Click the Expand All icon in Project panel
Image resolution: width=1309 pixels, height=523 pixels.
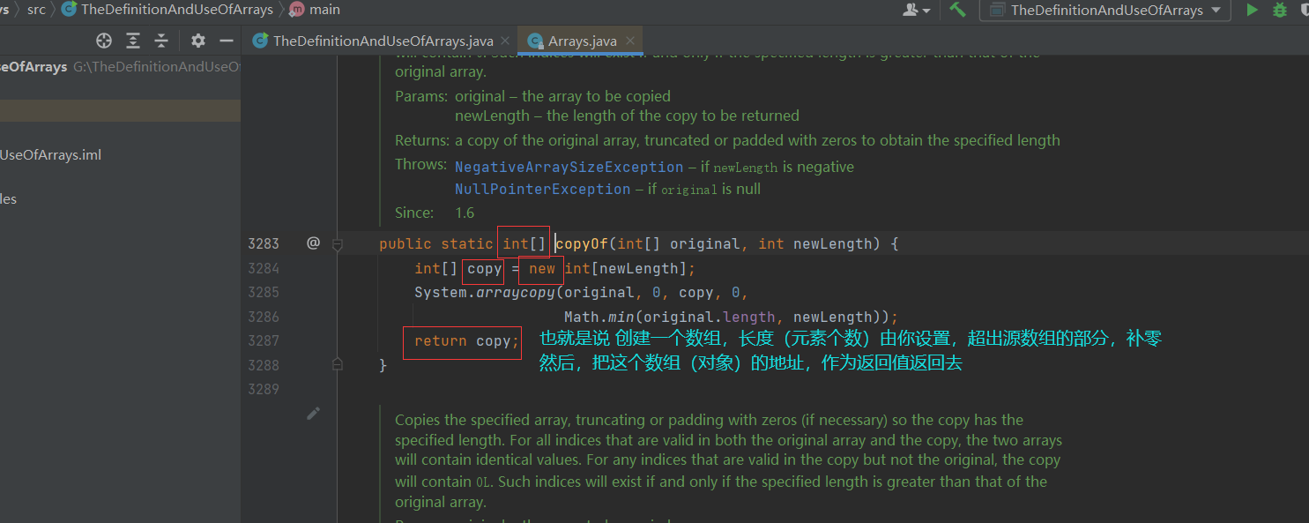click(x=133, y=41)
